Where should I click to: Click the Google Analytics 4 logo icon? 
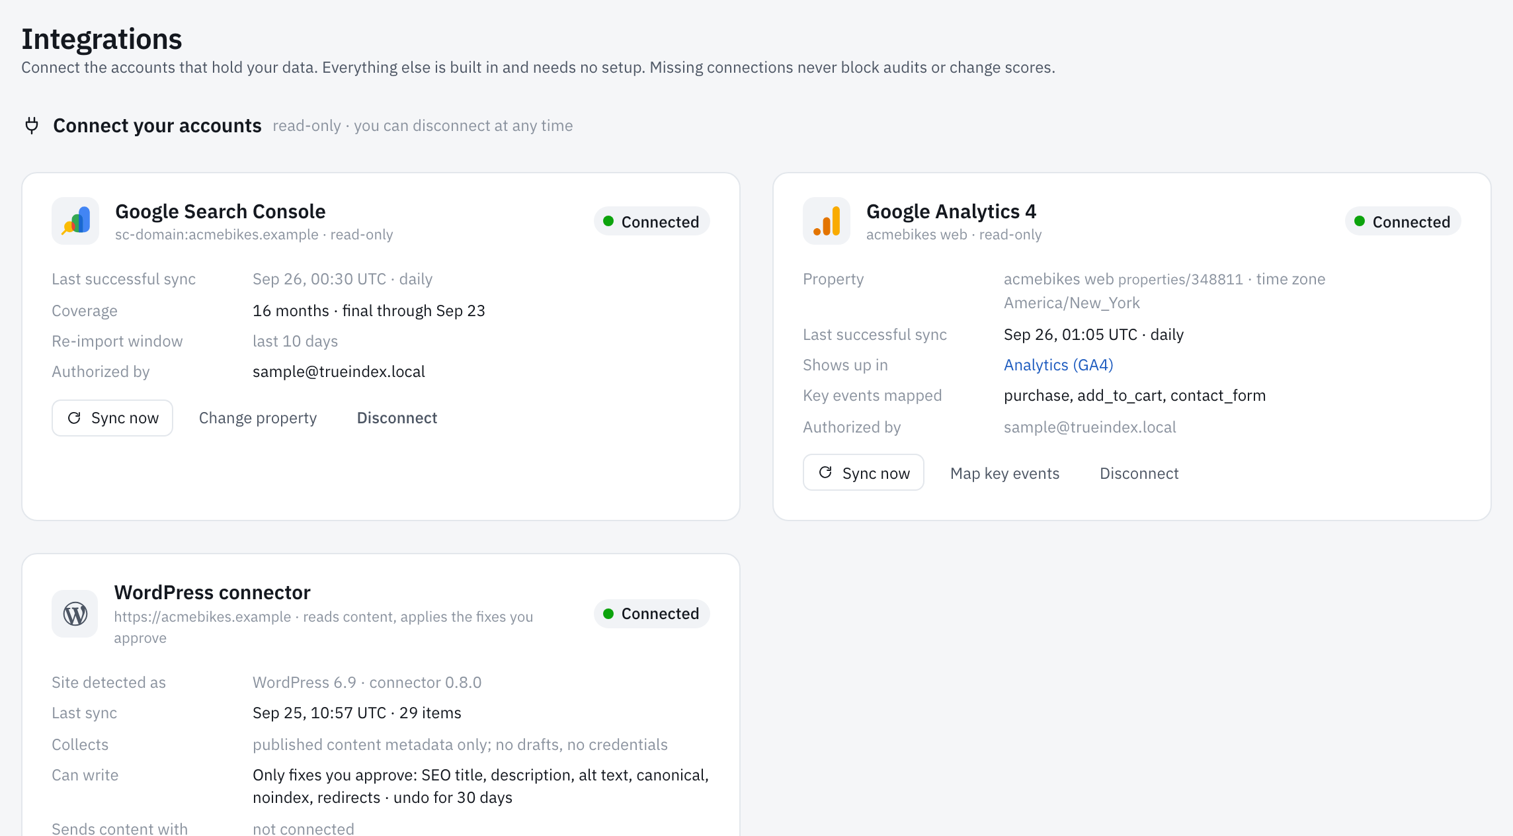[827, 221]
